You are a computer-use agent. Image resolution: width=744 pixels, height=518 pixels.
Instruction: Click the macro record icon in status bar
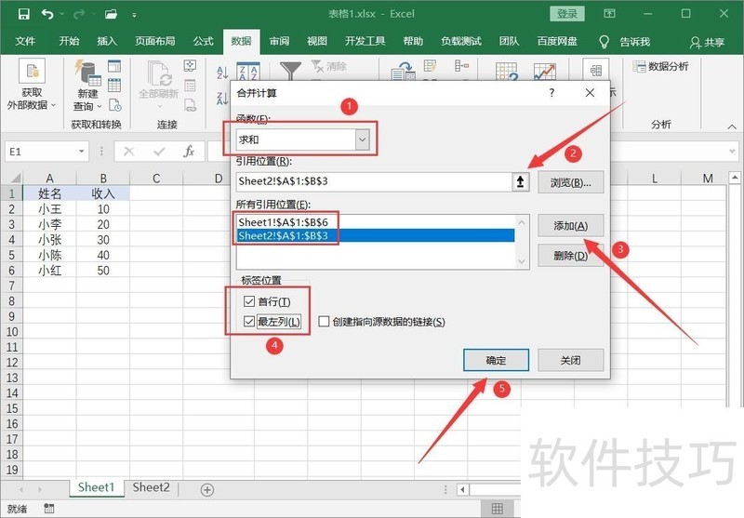pos(49,509)
